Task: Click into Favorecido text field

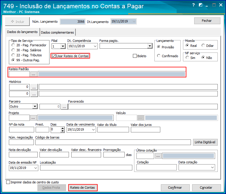Action: pyautogui.click(x=143, y=107)
